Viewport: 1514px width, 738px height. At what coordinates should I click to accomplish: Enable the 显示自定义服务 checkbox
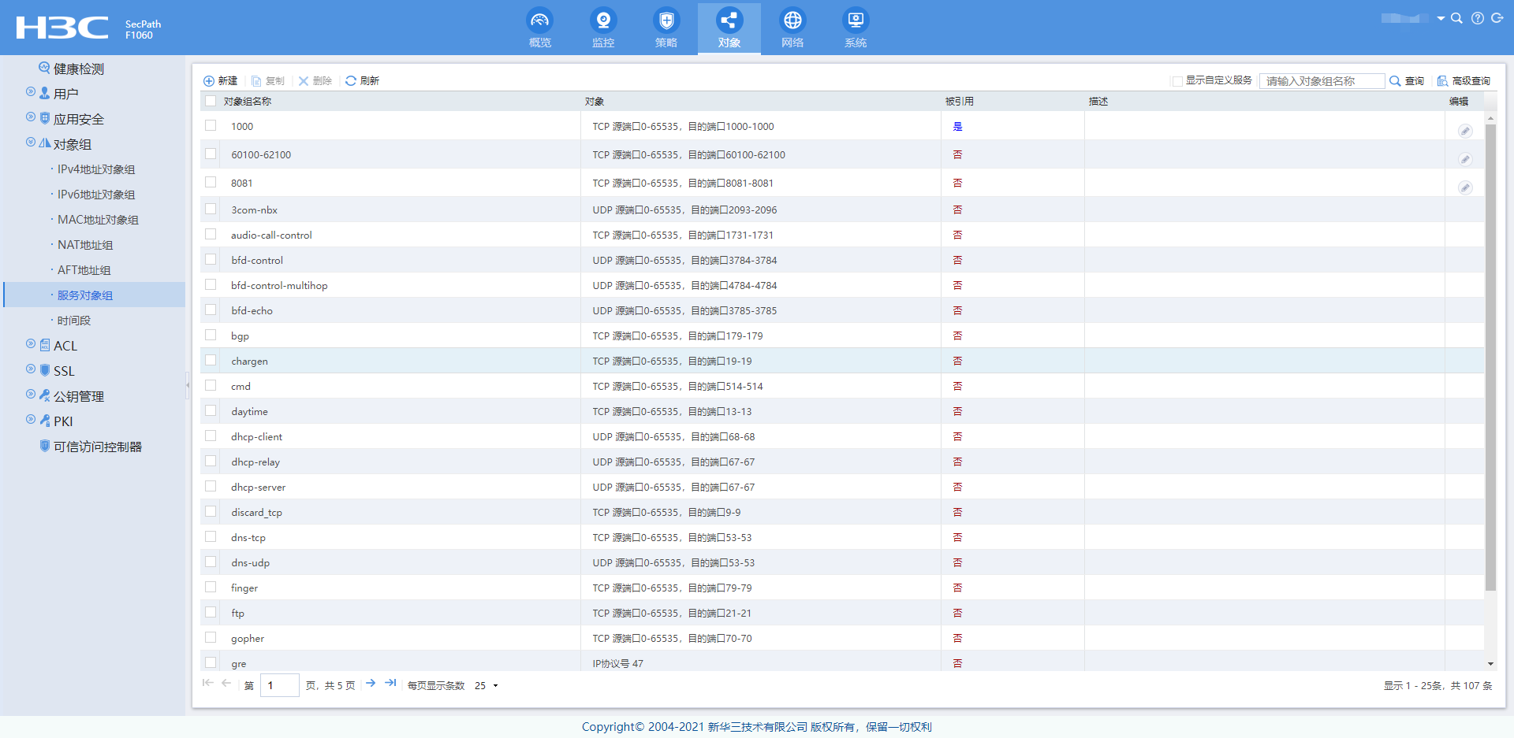point(1177,81)
